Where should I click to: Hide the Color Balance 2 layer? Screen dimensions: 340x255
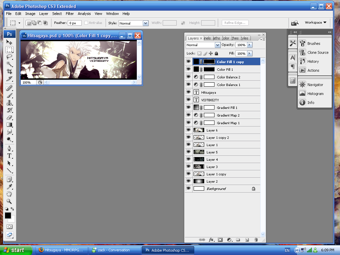(188, 77)
